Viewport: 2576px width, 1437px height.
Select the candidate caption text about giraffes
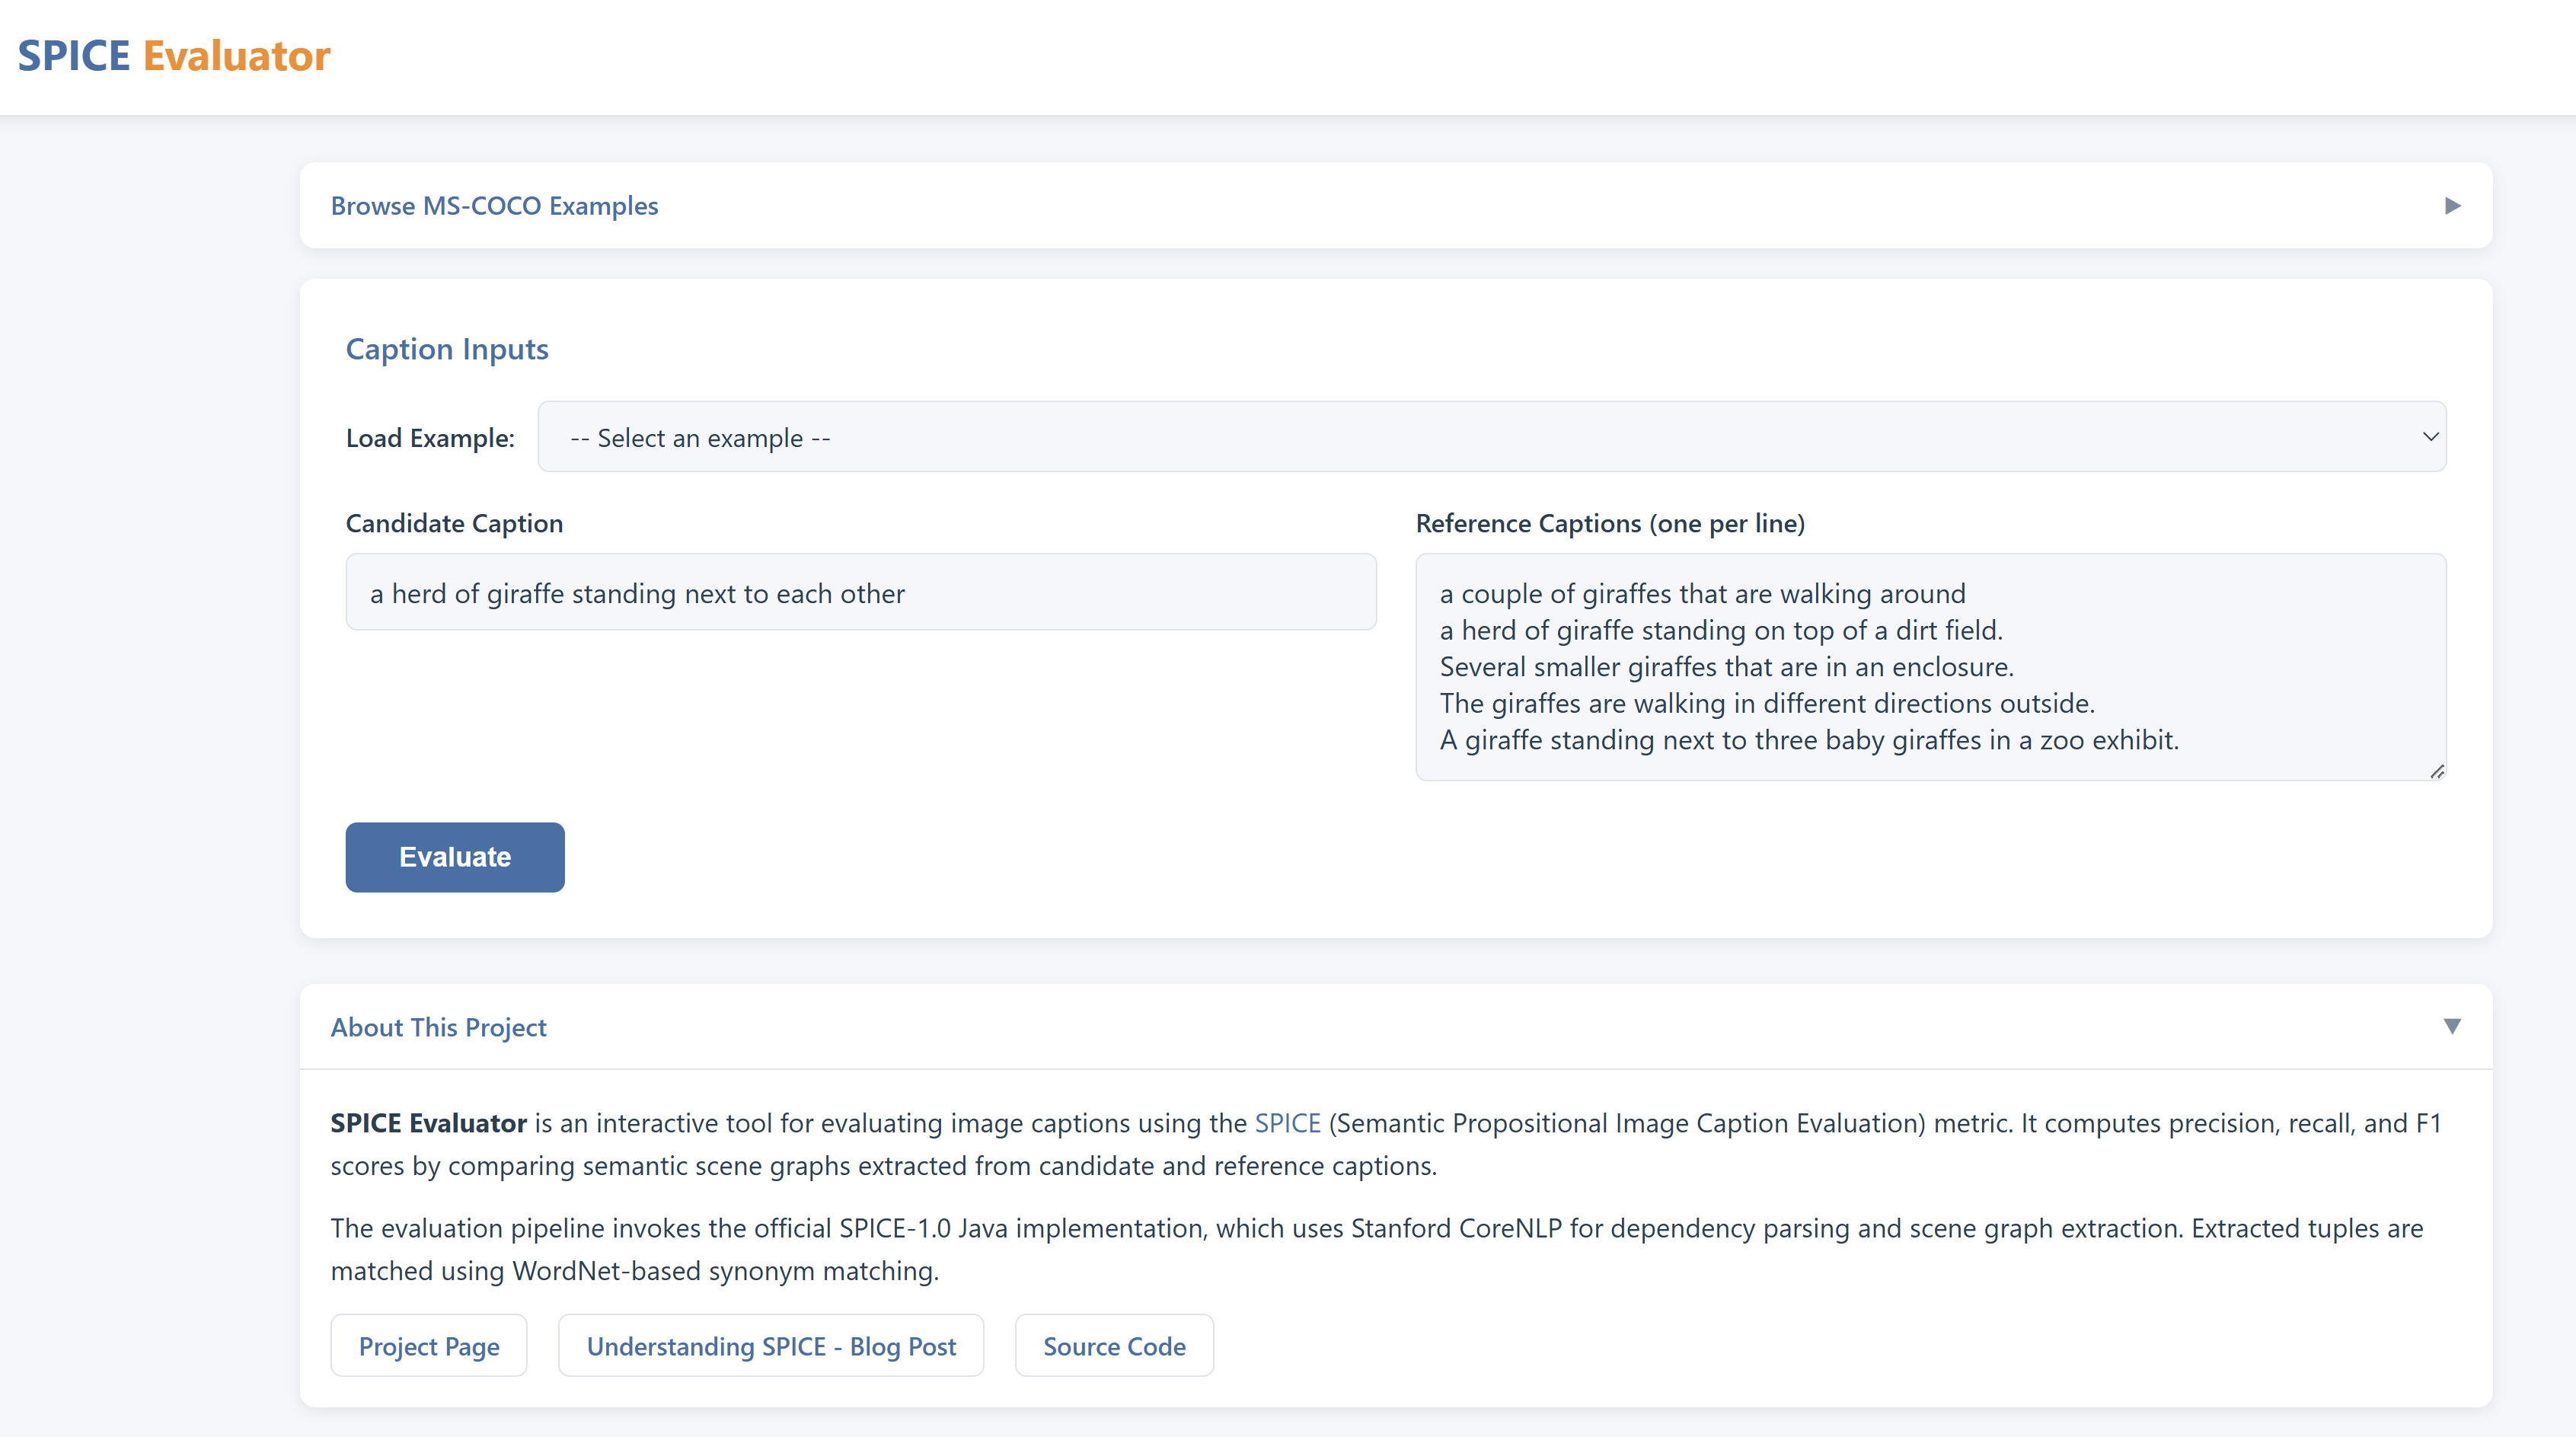coord(636,592)
